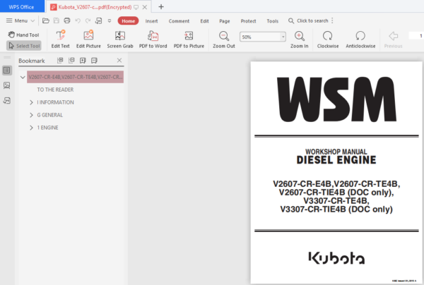Expand the 1 ENGINE bookmark
424x285 pixels.
[x=31, y=128]
